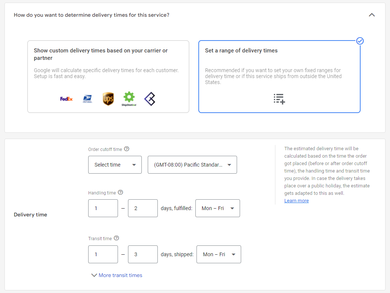Open the Learn more link

[x=296, y=200]
